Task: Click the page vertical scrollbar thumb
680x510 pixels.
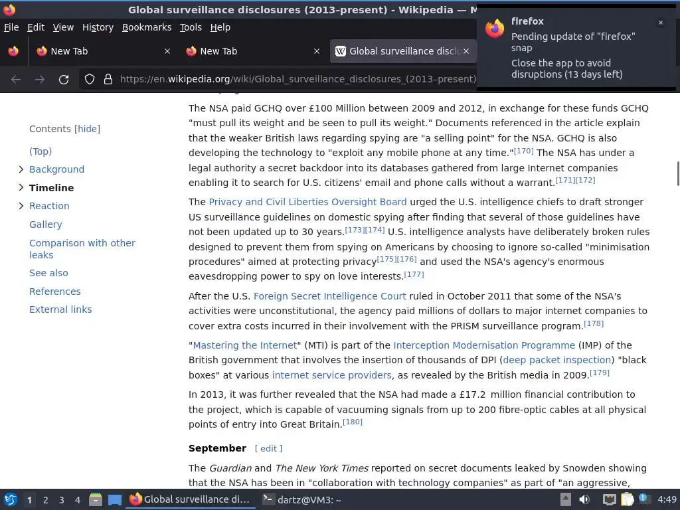Action: point(678,173)
